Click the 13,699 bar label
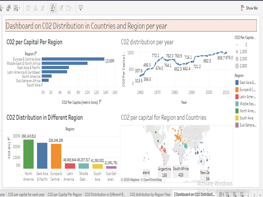263x197 pixels. click(109, 61)
